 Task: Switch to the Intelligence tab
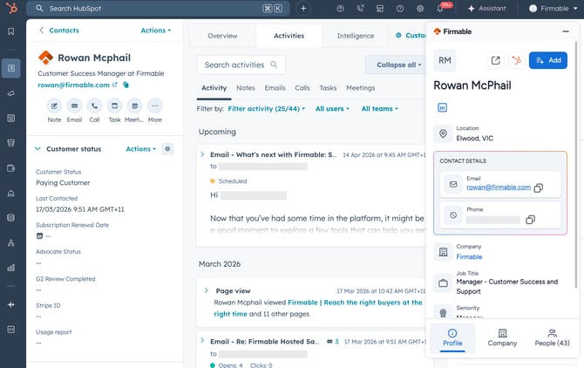click(x=356, y=36)
